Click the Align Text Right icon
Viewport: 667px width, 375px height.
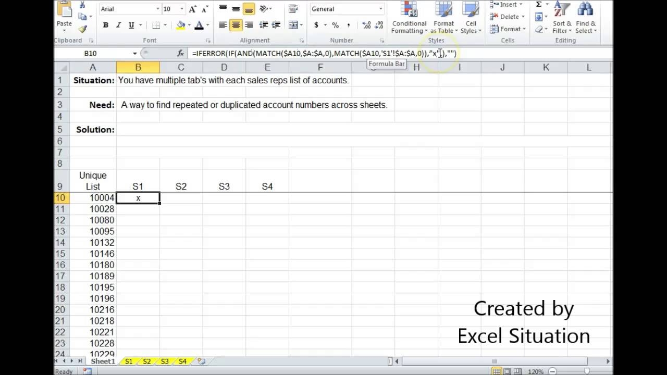[249, 25]
